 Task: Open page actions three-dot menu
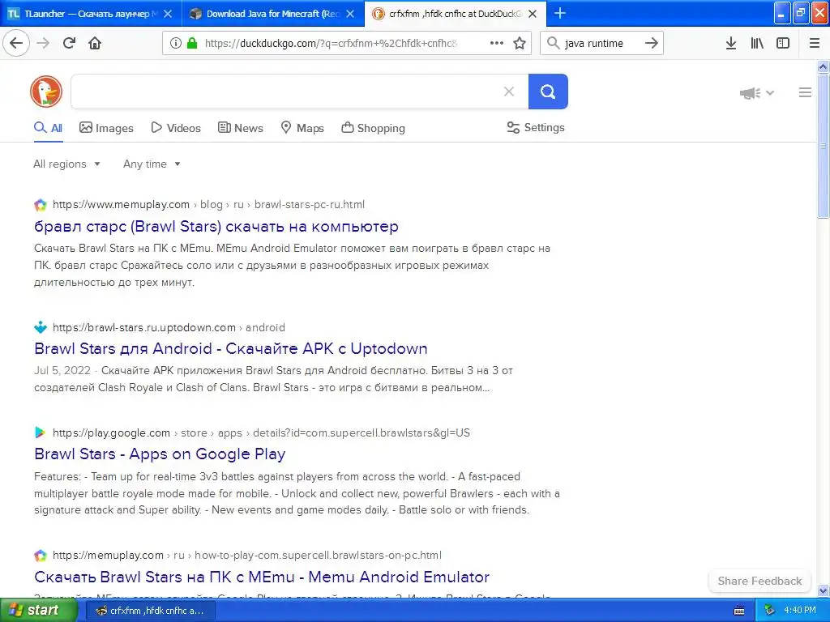[x=497, y=43]
